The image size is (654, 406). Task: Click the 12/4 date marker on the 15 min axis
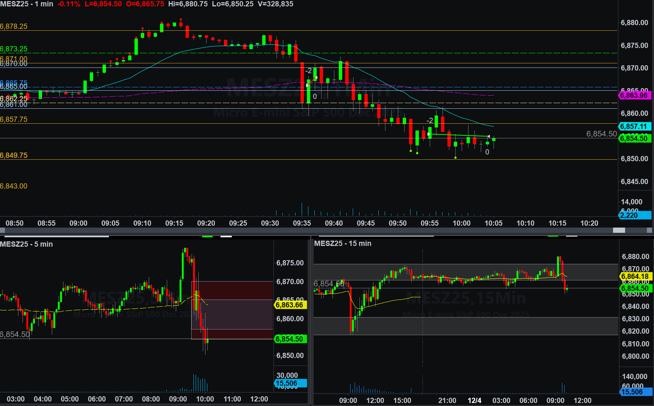pyautogui.click(x=474, y=400)
